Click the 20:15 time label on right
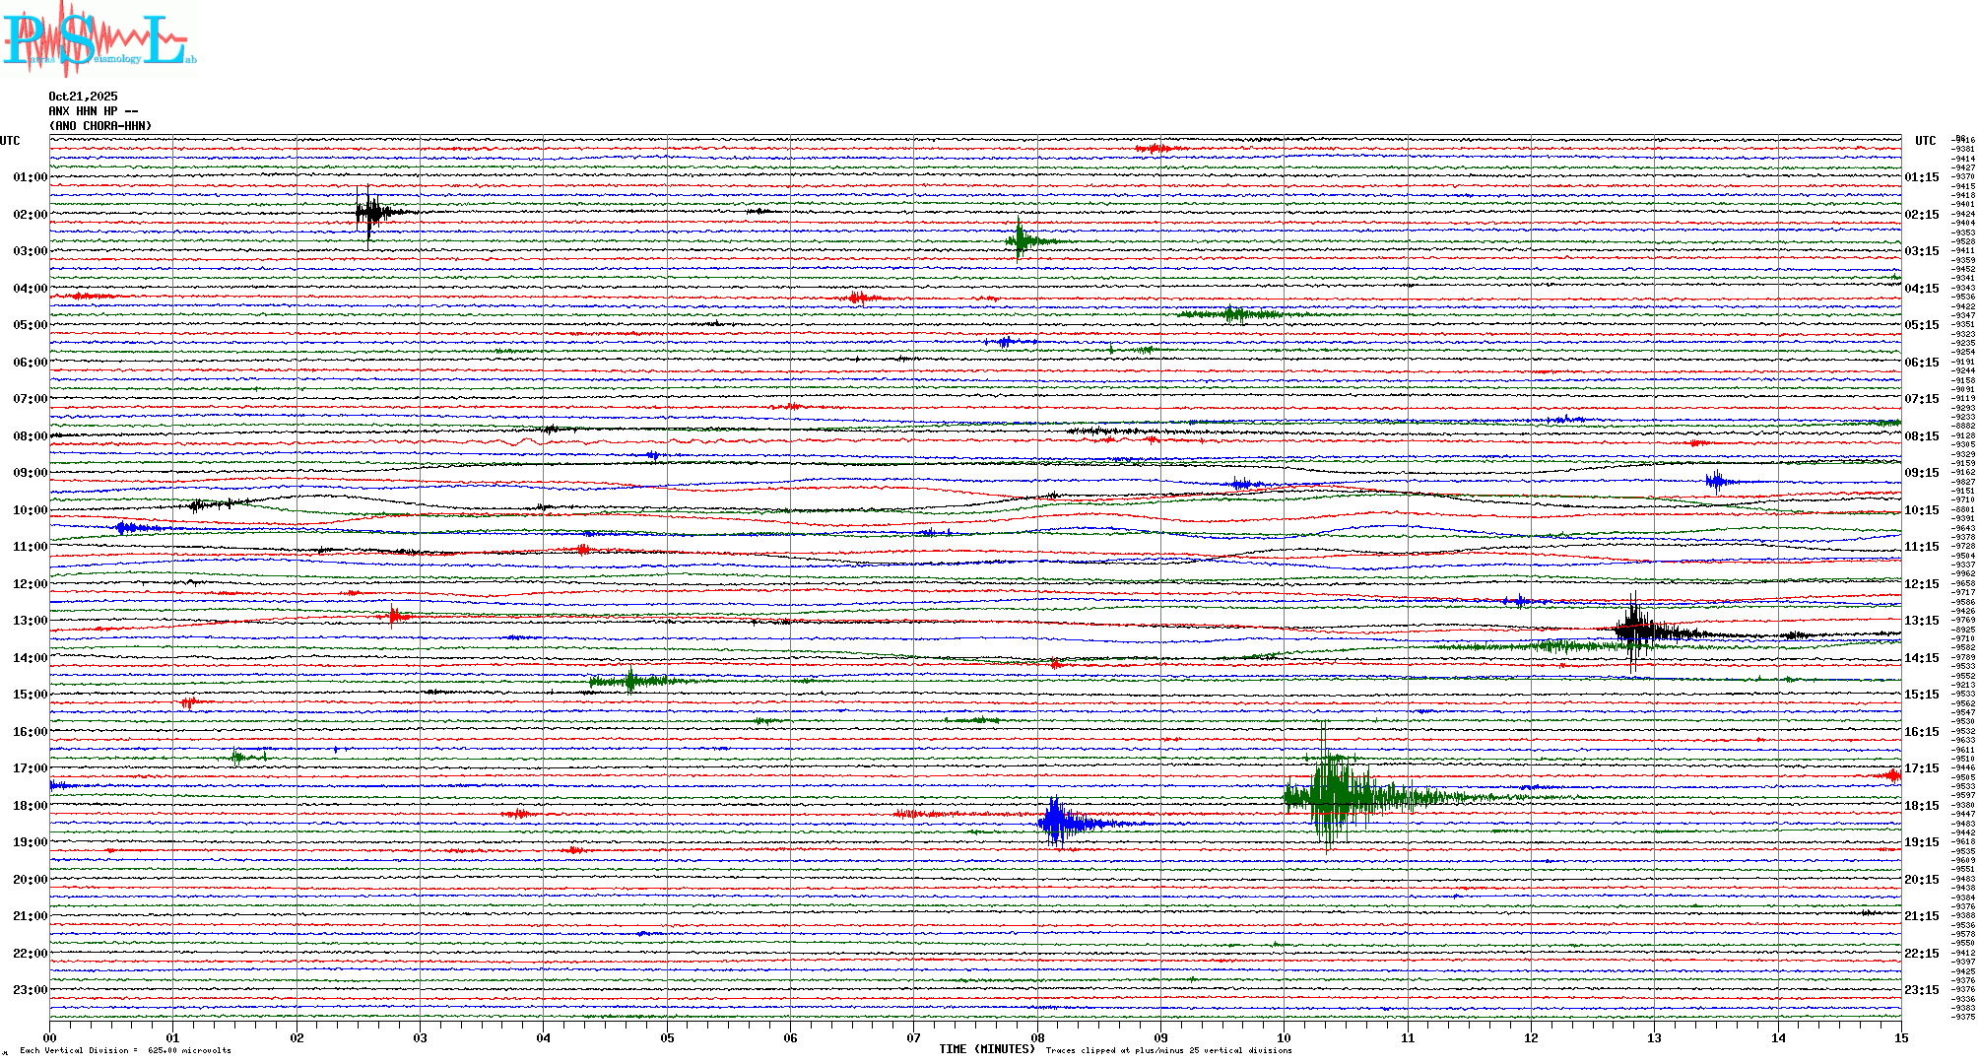The image size is (1980, 1064). [x=1921, y=880]
